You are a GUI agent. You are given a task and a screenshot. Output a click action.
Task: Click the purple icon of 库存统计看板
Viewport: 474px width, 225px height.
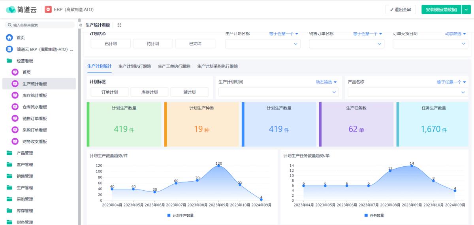tap(15, 95)
